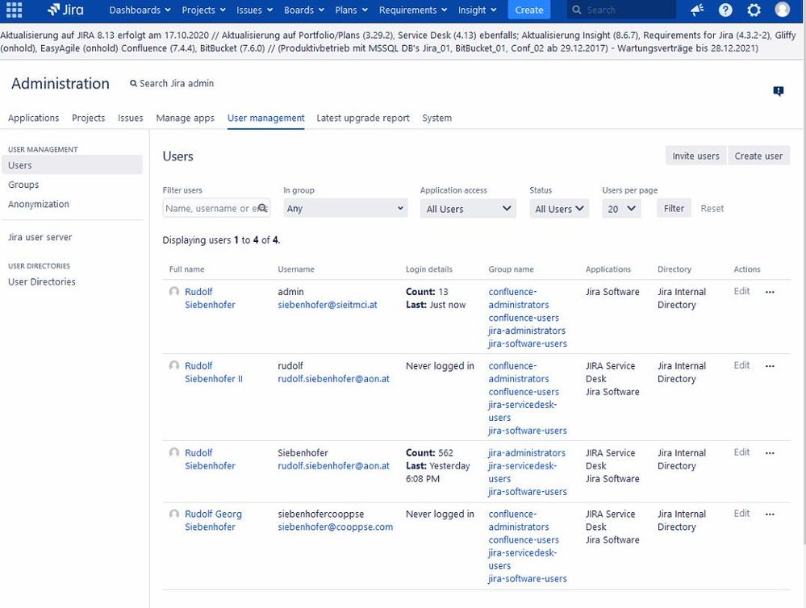The image size is (806, 608).
Task: Change the Users per page dropdown
Action: click(x=621, y=208)
